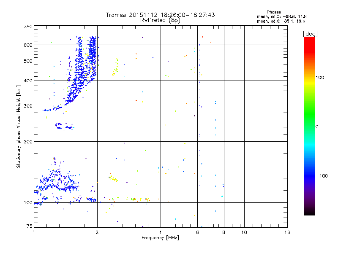Click the blue echo cluster near 250 km height

[65, 126]
